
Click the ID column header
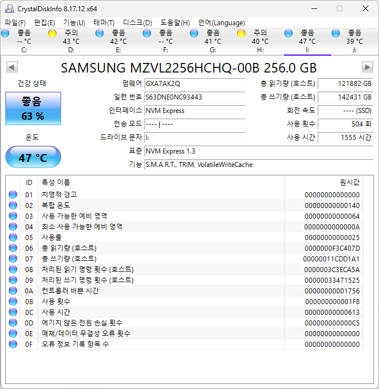coord(29,183)
